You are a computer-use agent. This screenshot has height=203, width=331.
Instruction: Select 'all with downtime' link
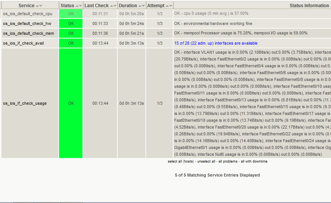point(254,161)
